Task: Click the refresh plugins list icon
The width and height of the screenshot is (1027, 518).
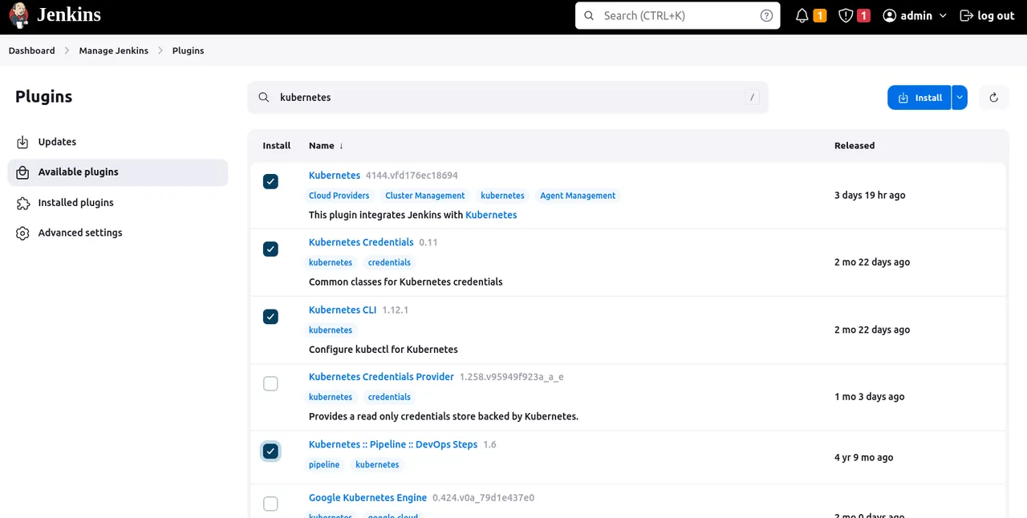Action: pos(993,98)
